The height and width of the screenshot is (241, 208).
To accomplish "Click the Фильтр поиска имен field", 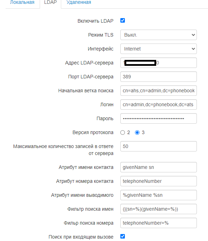I will (158, 209).
